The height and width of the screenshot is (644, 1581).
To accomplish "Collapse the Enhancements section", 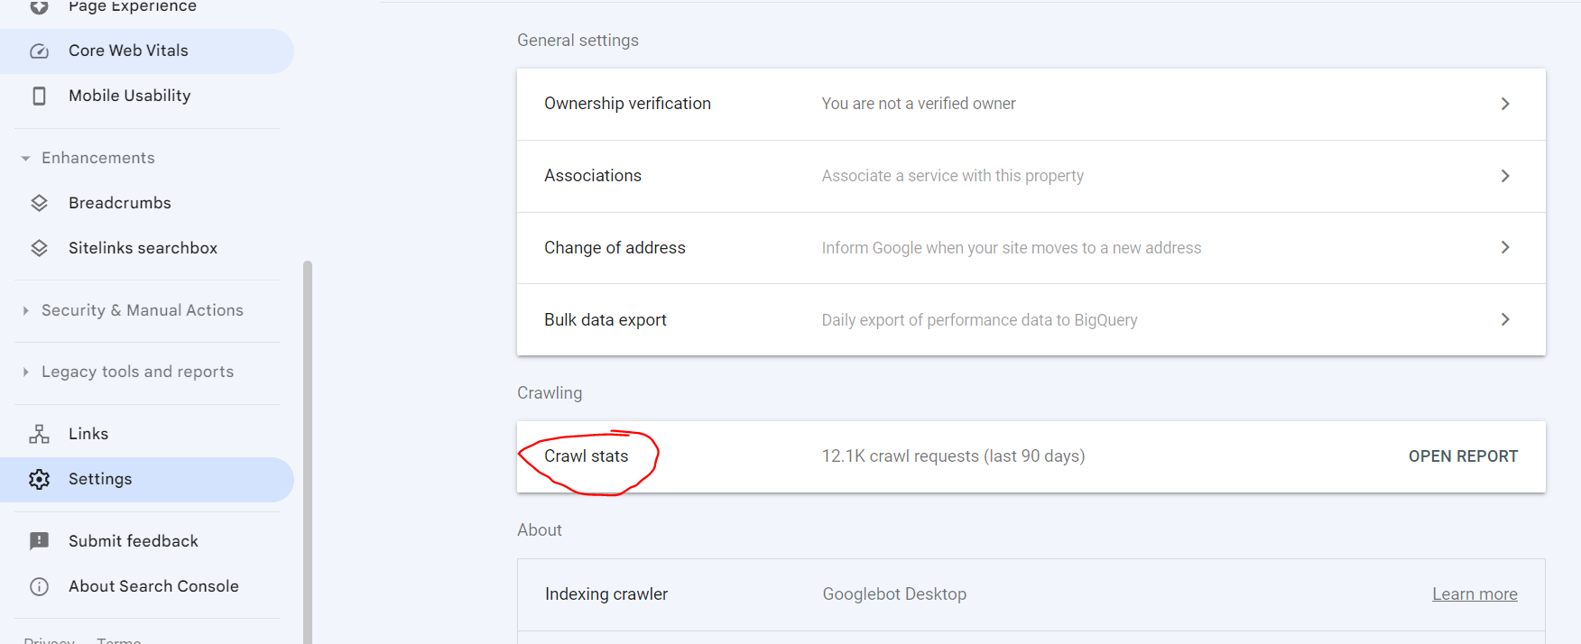I will pos(25,158).
